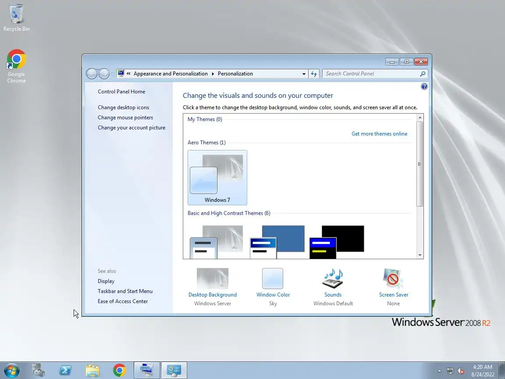
Task: Go to Control Panel Home
Action: (x=121, y=92)
